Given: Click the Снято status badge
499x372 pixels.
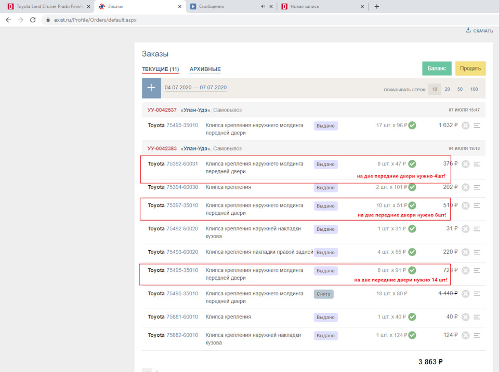Looking at the screenshot, I should point(324,294).
